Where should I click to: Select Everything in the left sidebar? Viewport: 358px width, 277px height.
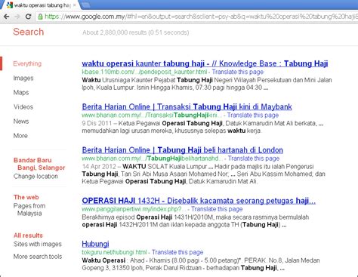27,63
